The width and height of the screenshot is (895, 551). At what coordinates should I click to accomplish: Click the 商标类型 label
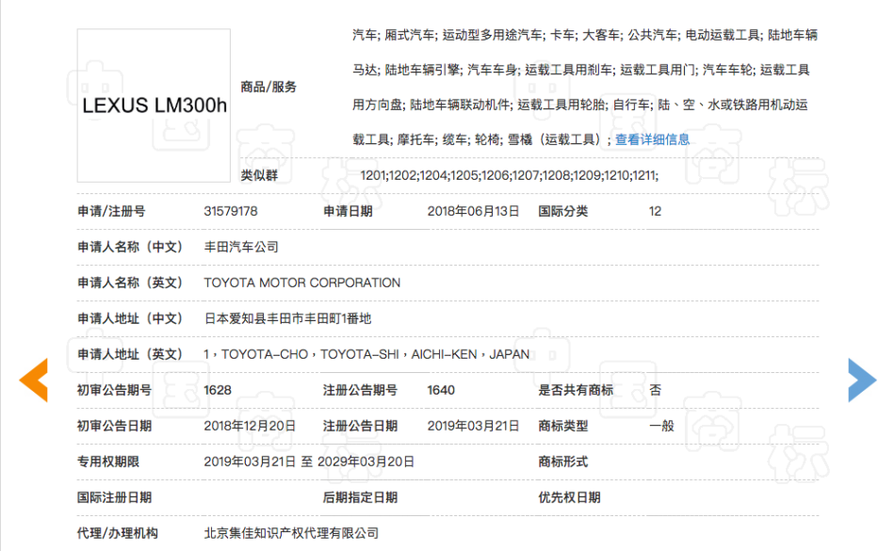pyautogui.click(x=562, y=426)
